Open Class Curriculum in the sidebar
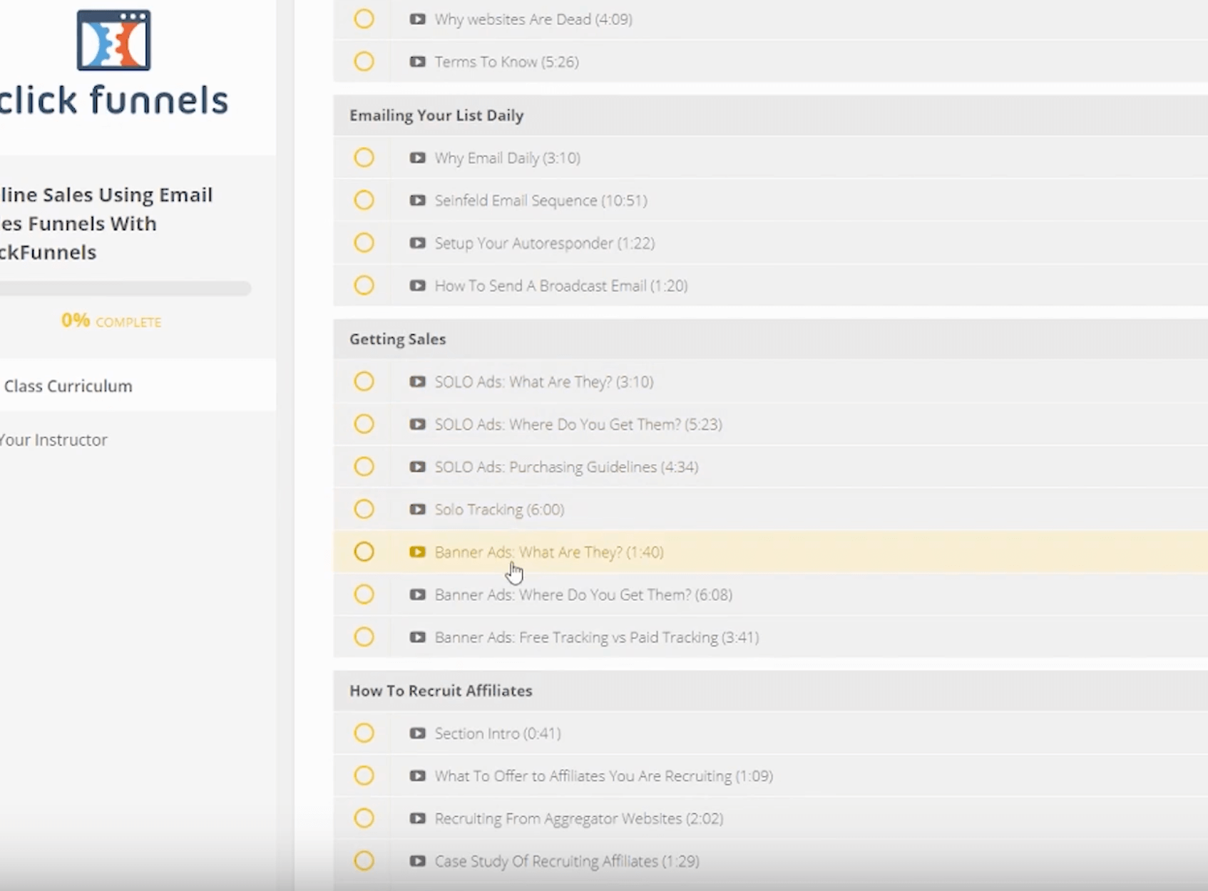 tap(68, 386)
